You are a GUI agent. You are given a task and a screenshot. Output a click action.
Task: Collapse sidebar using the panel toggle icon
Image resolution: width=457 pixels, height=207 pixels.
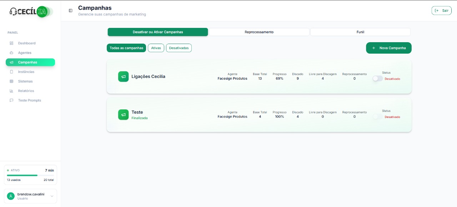tap(70, 11)
